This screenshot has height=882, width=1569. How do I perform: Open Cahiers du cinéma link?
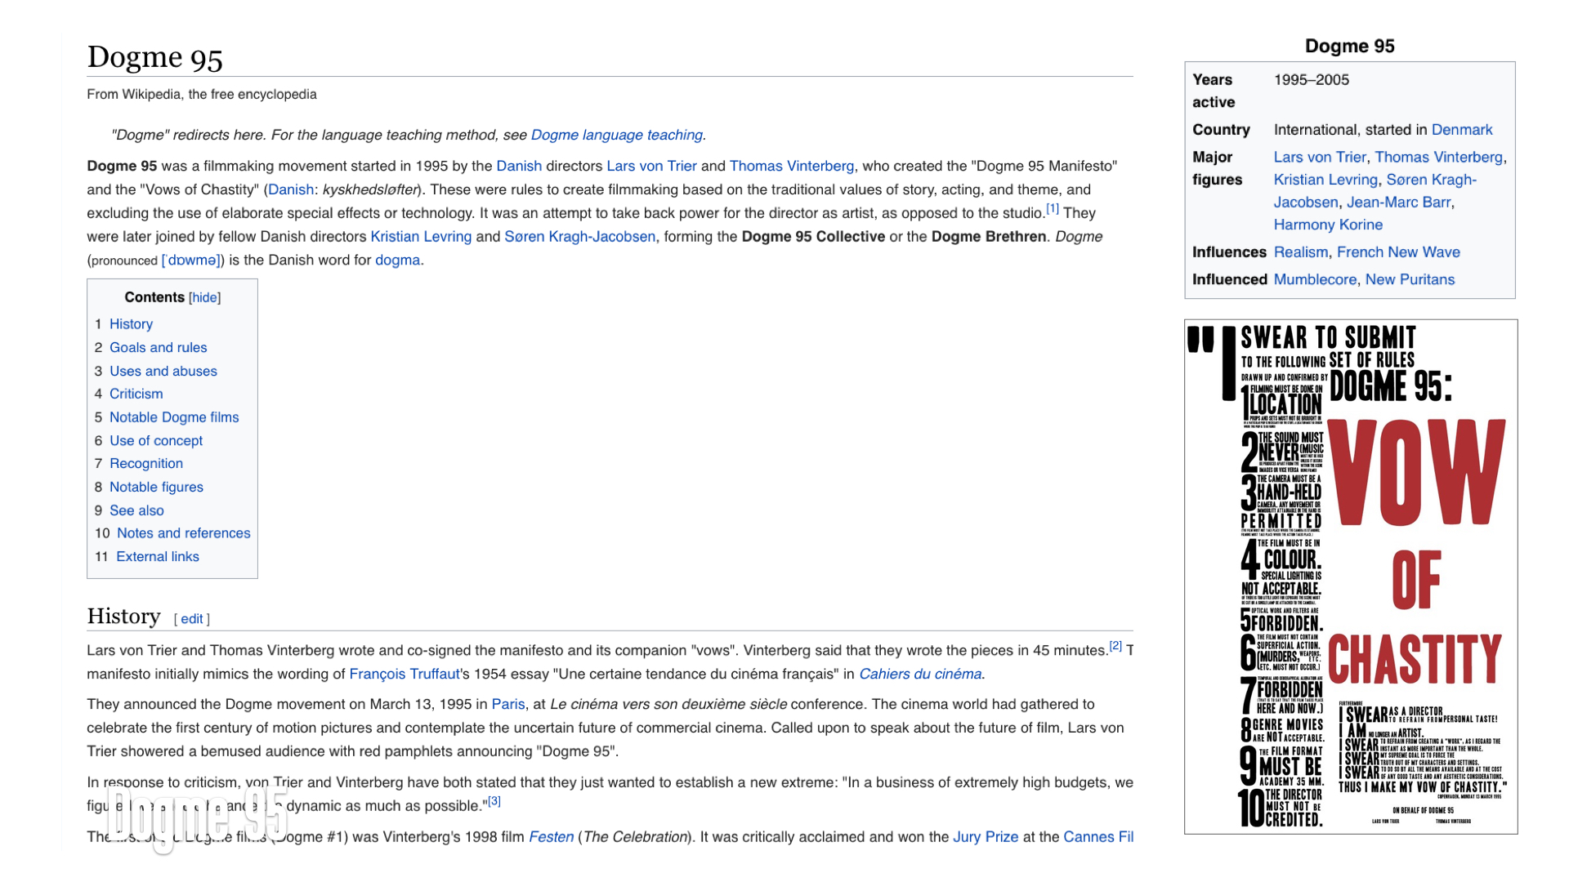(x=919, y=674)
